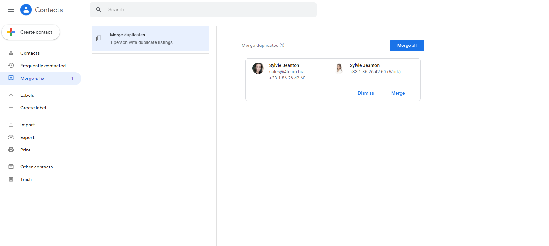549x246 pixels.
Task: Select Merge & fix in sidebar
Action: [x=41, y=78]
